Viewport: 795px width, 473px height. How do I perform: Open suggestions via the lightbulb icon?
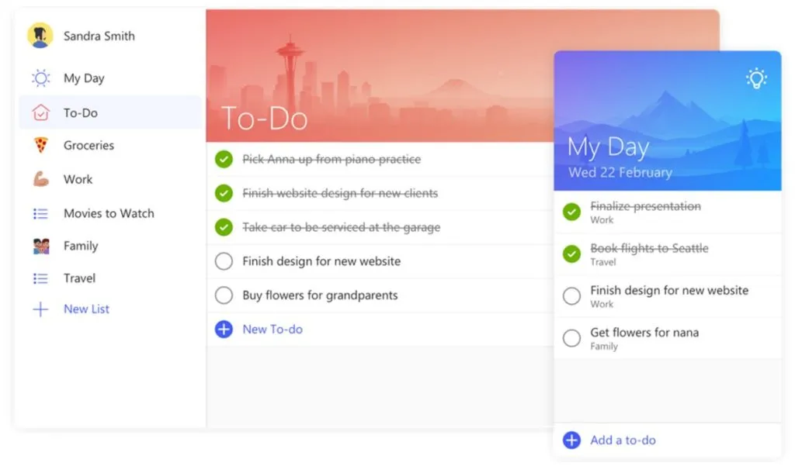(755, 77)
